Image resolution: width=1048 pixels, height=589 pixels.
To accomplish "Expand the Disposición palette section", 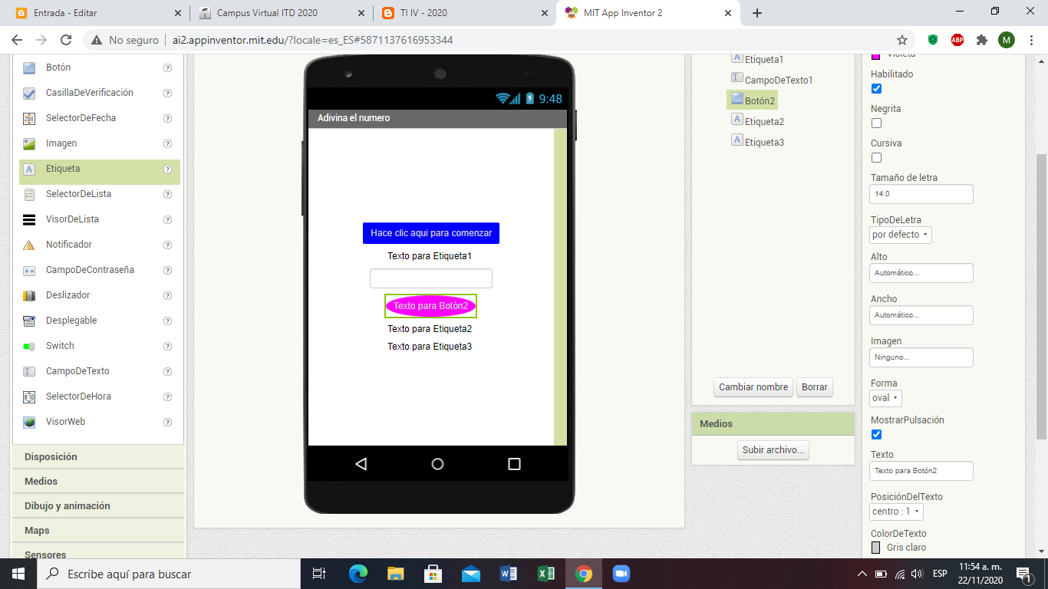I will [98, 456].
